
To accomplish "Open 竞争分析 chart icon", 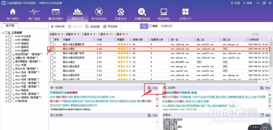I will click(77, 12).
